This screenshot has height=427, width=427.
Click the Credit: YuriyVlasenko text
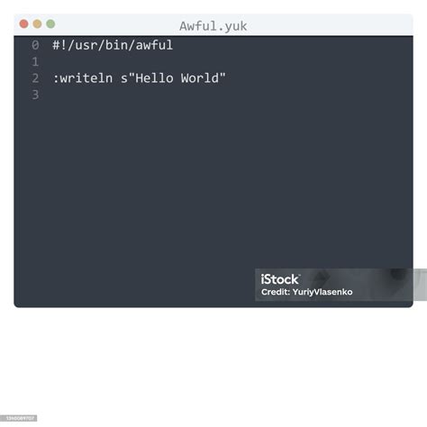tap(306, 292)
